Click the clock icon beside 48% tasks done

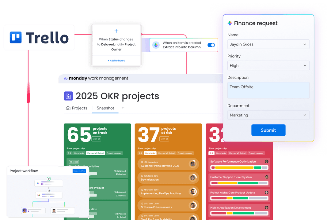[x=142, y=190]
